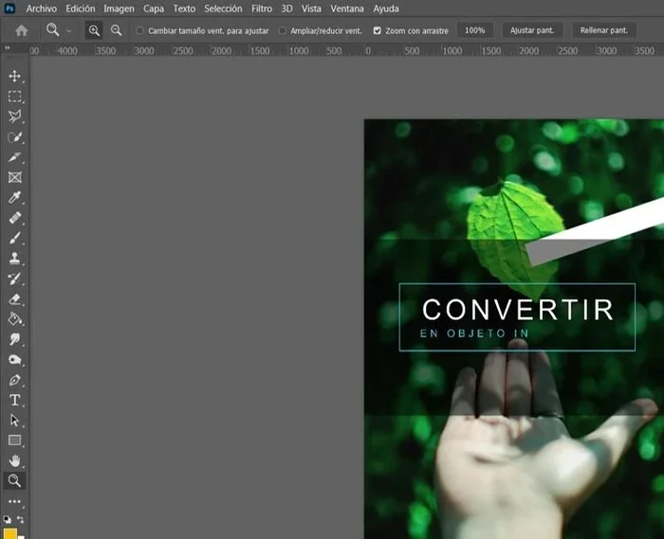Open the Filtro menu

[262, 8]
